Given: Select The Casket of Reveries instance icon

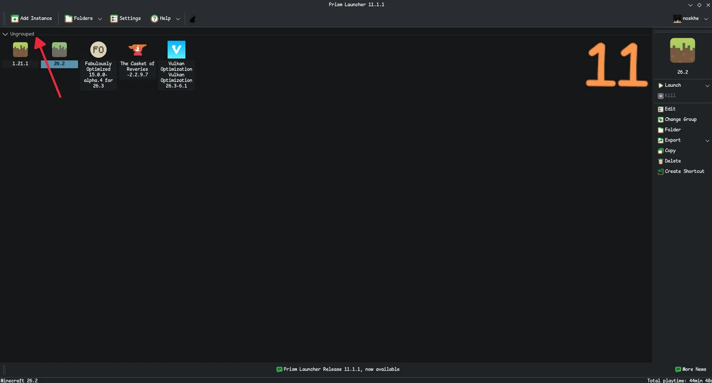Looking at the screenshot, I should pos(137,49).
